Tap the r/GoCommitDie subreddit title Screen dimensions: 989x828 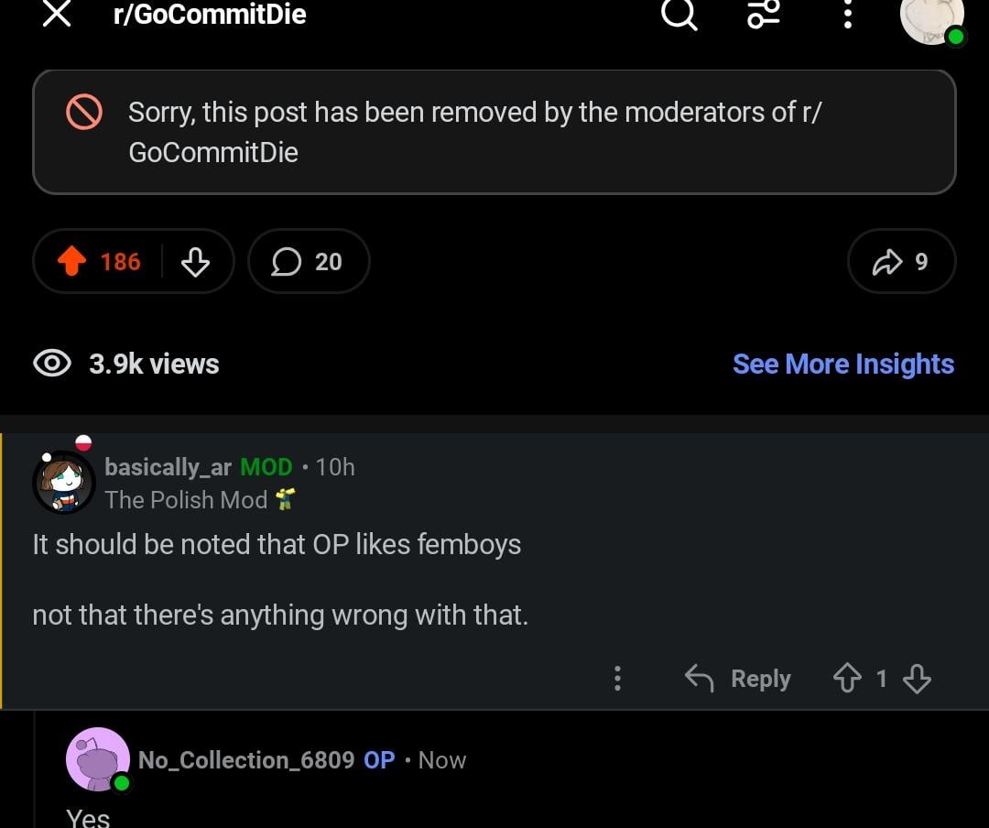(x=209, y=14)
